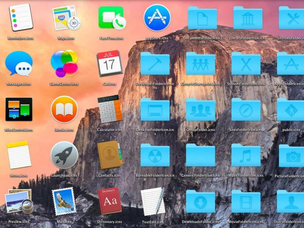Click the DesktopFolderIcon.icns folder

(x=155, y=110)
